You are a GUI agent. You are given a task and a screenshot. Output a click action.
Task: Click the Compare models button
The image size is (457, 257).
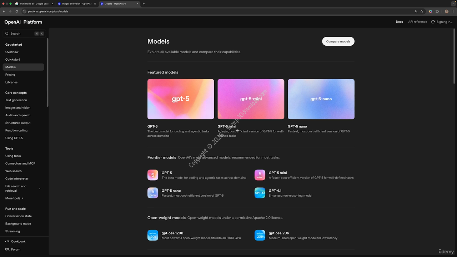[338, 41]
